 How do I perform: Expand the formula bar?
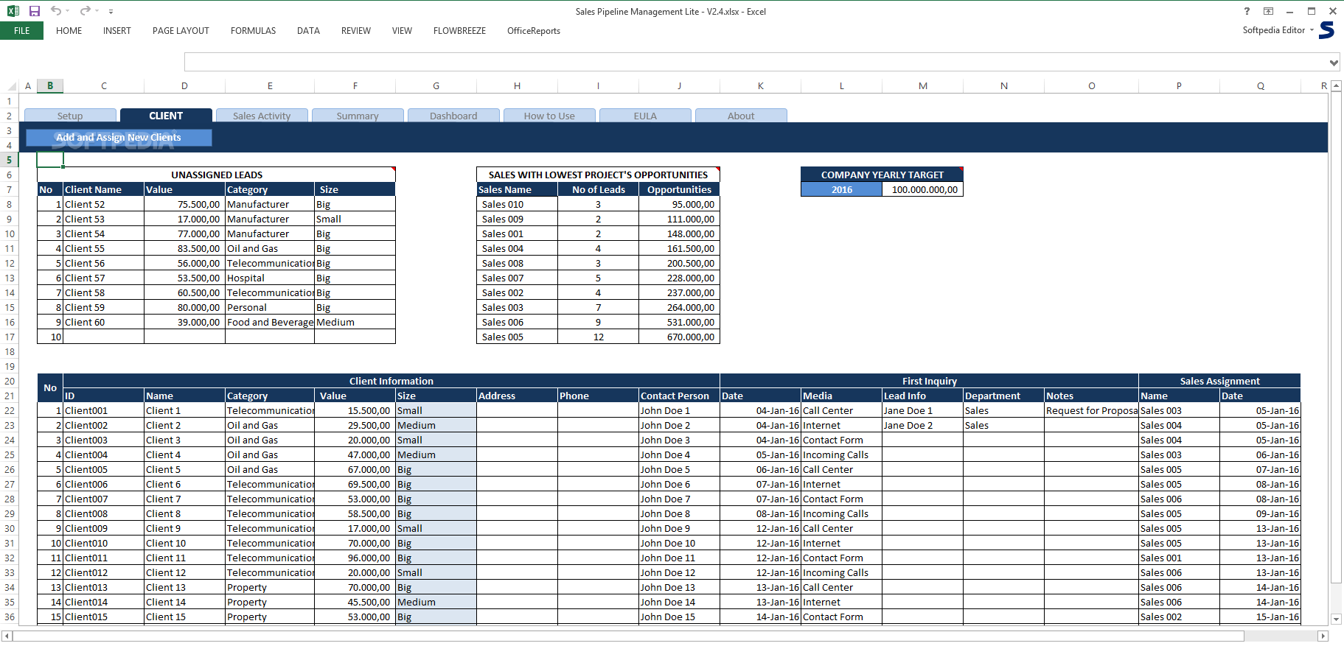tap(1334, 63)
